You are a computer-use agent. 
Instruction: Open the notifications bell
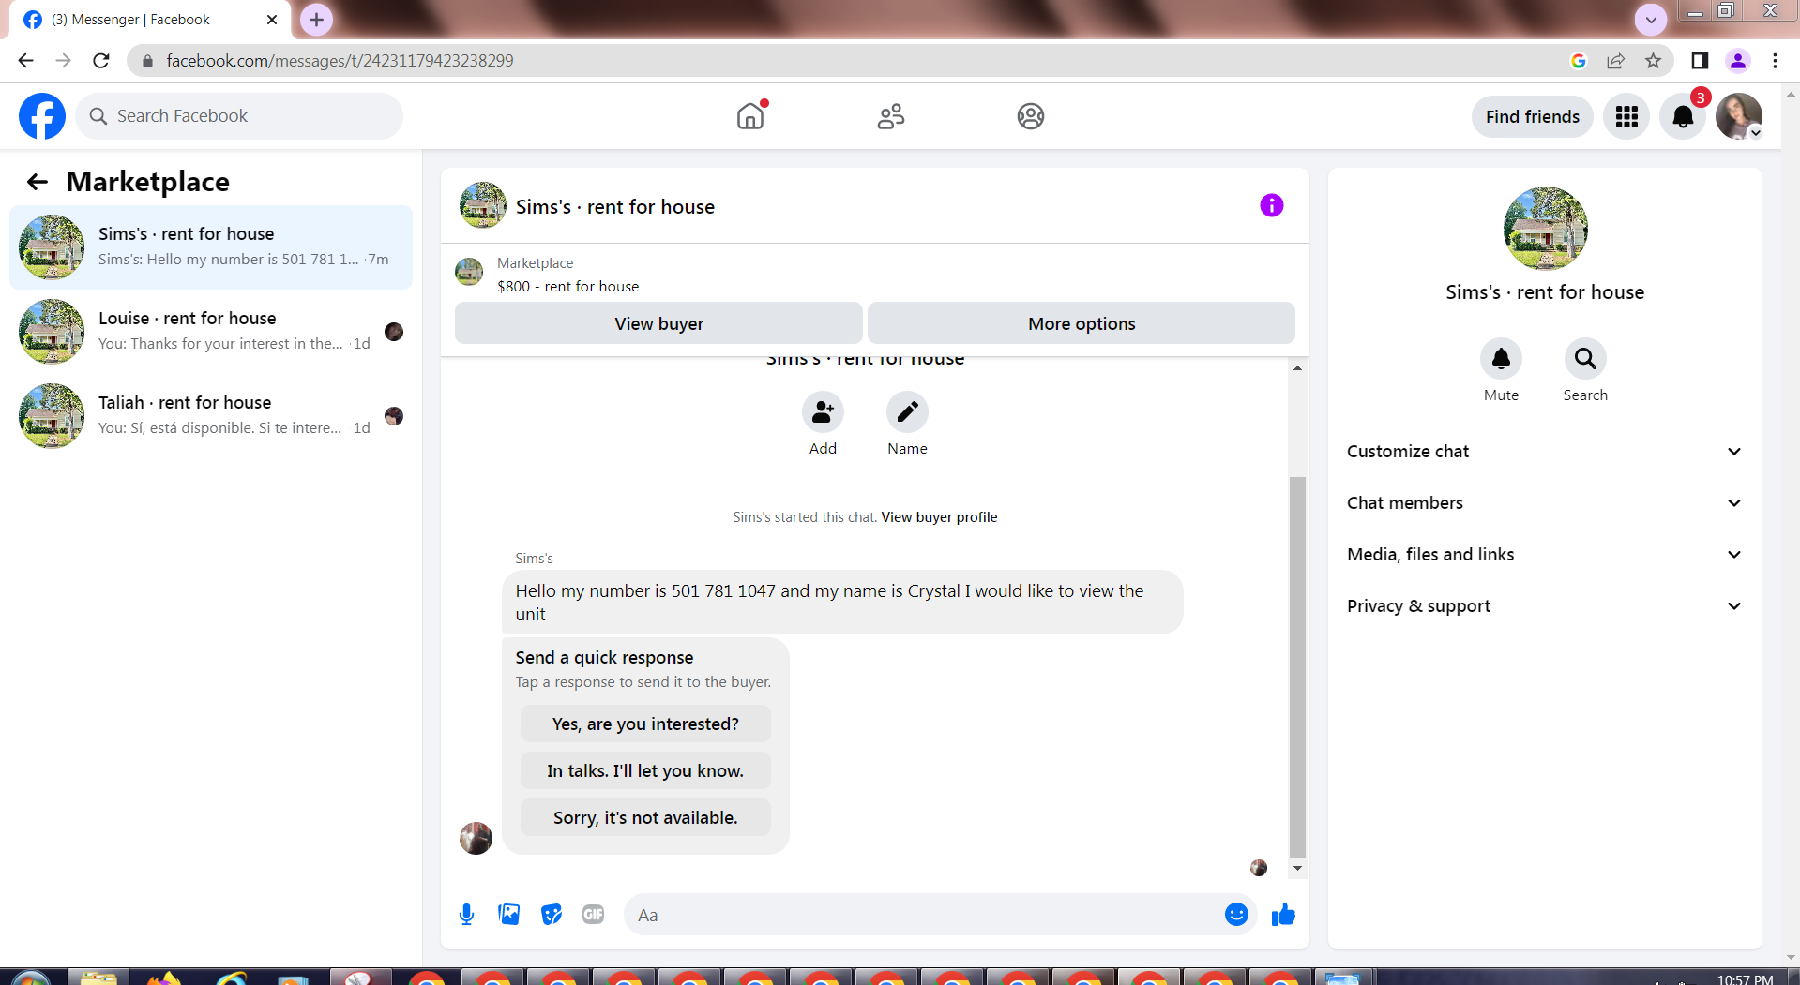click(1683, 116)
